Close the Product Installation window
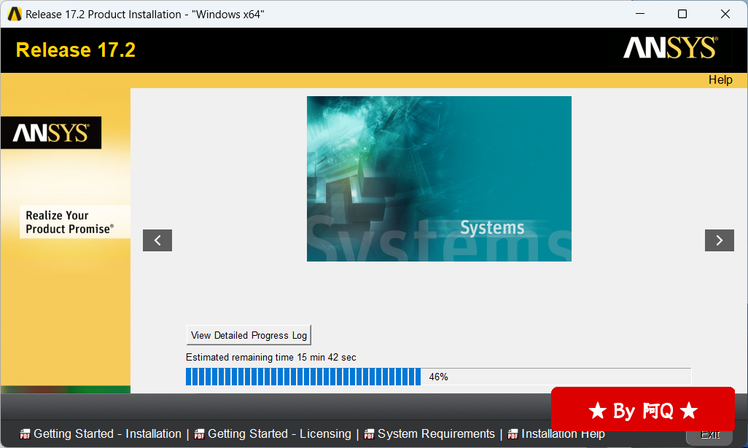748x448 pixels. pyautogui.click(x=725, y=14)
